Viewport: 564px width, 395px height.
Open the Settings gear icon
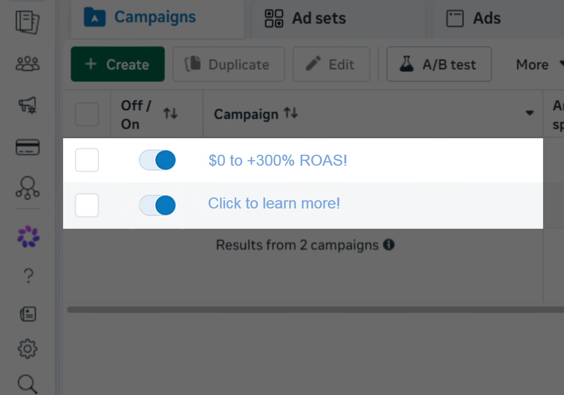pyautogui.click(x=27, y=348)
